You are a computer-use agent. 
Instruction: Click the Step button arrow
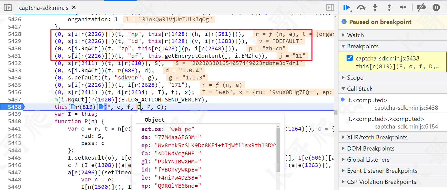pos(403,7)
